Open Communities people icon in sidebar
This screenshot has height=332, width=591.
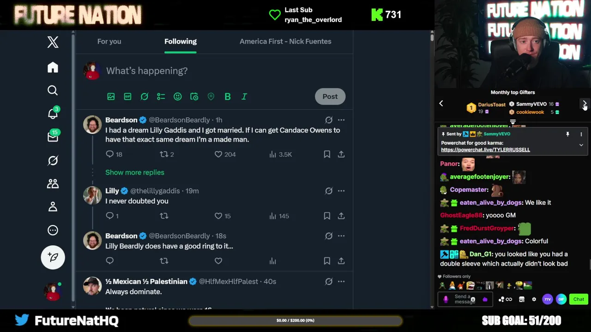[x=53, y=184]
